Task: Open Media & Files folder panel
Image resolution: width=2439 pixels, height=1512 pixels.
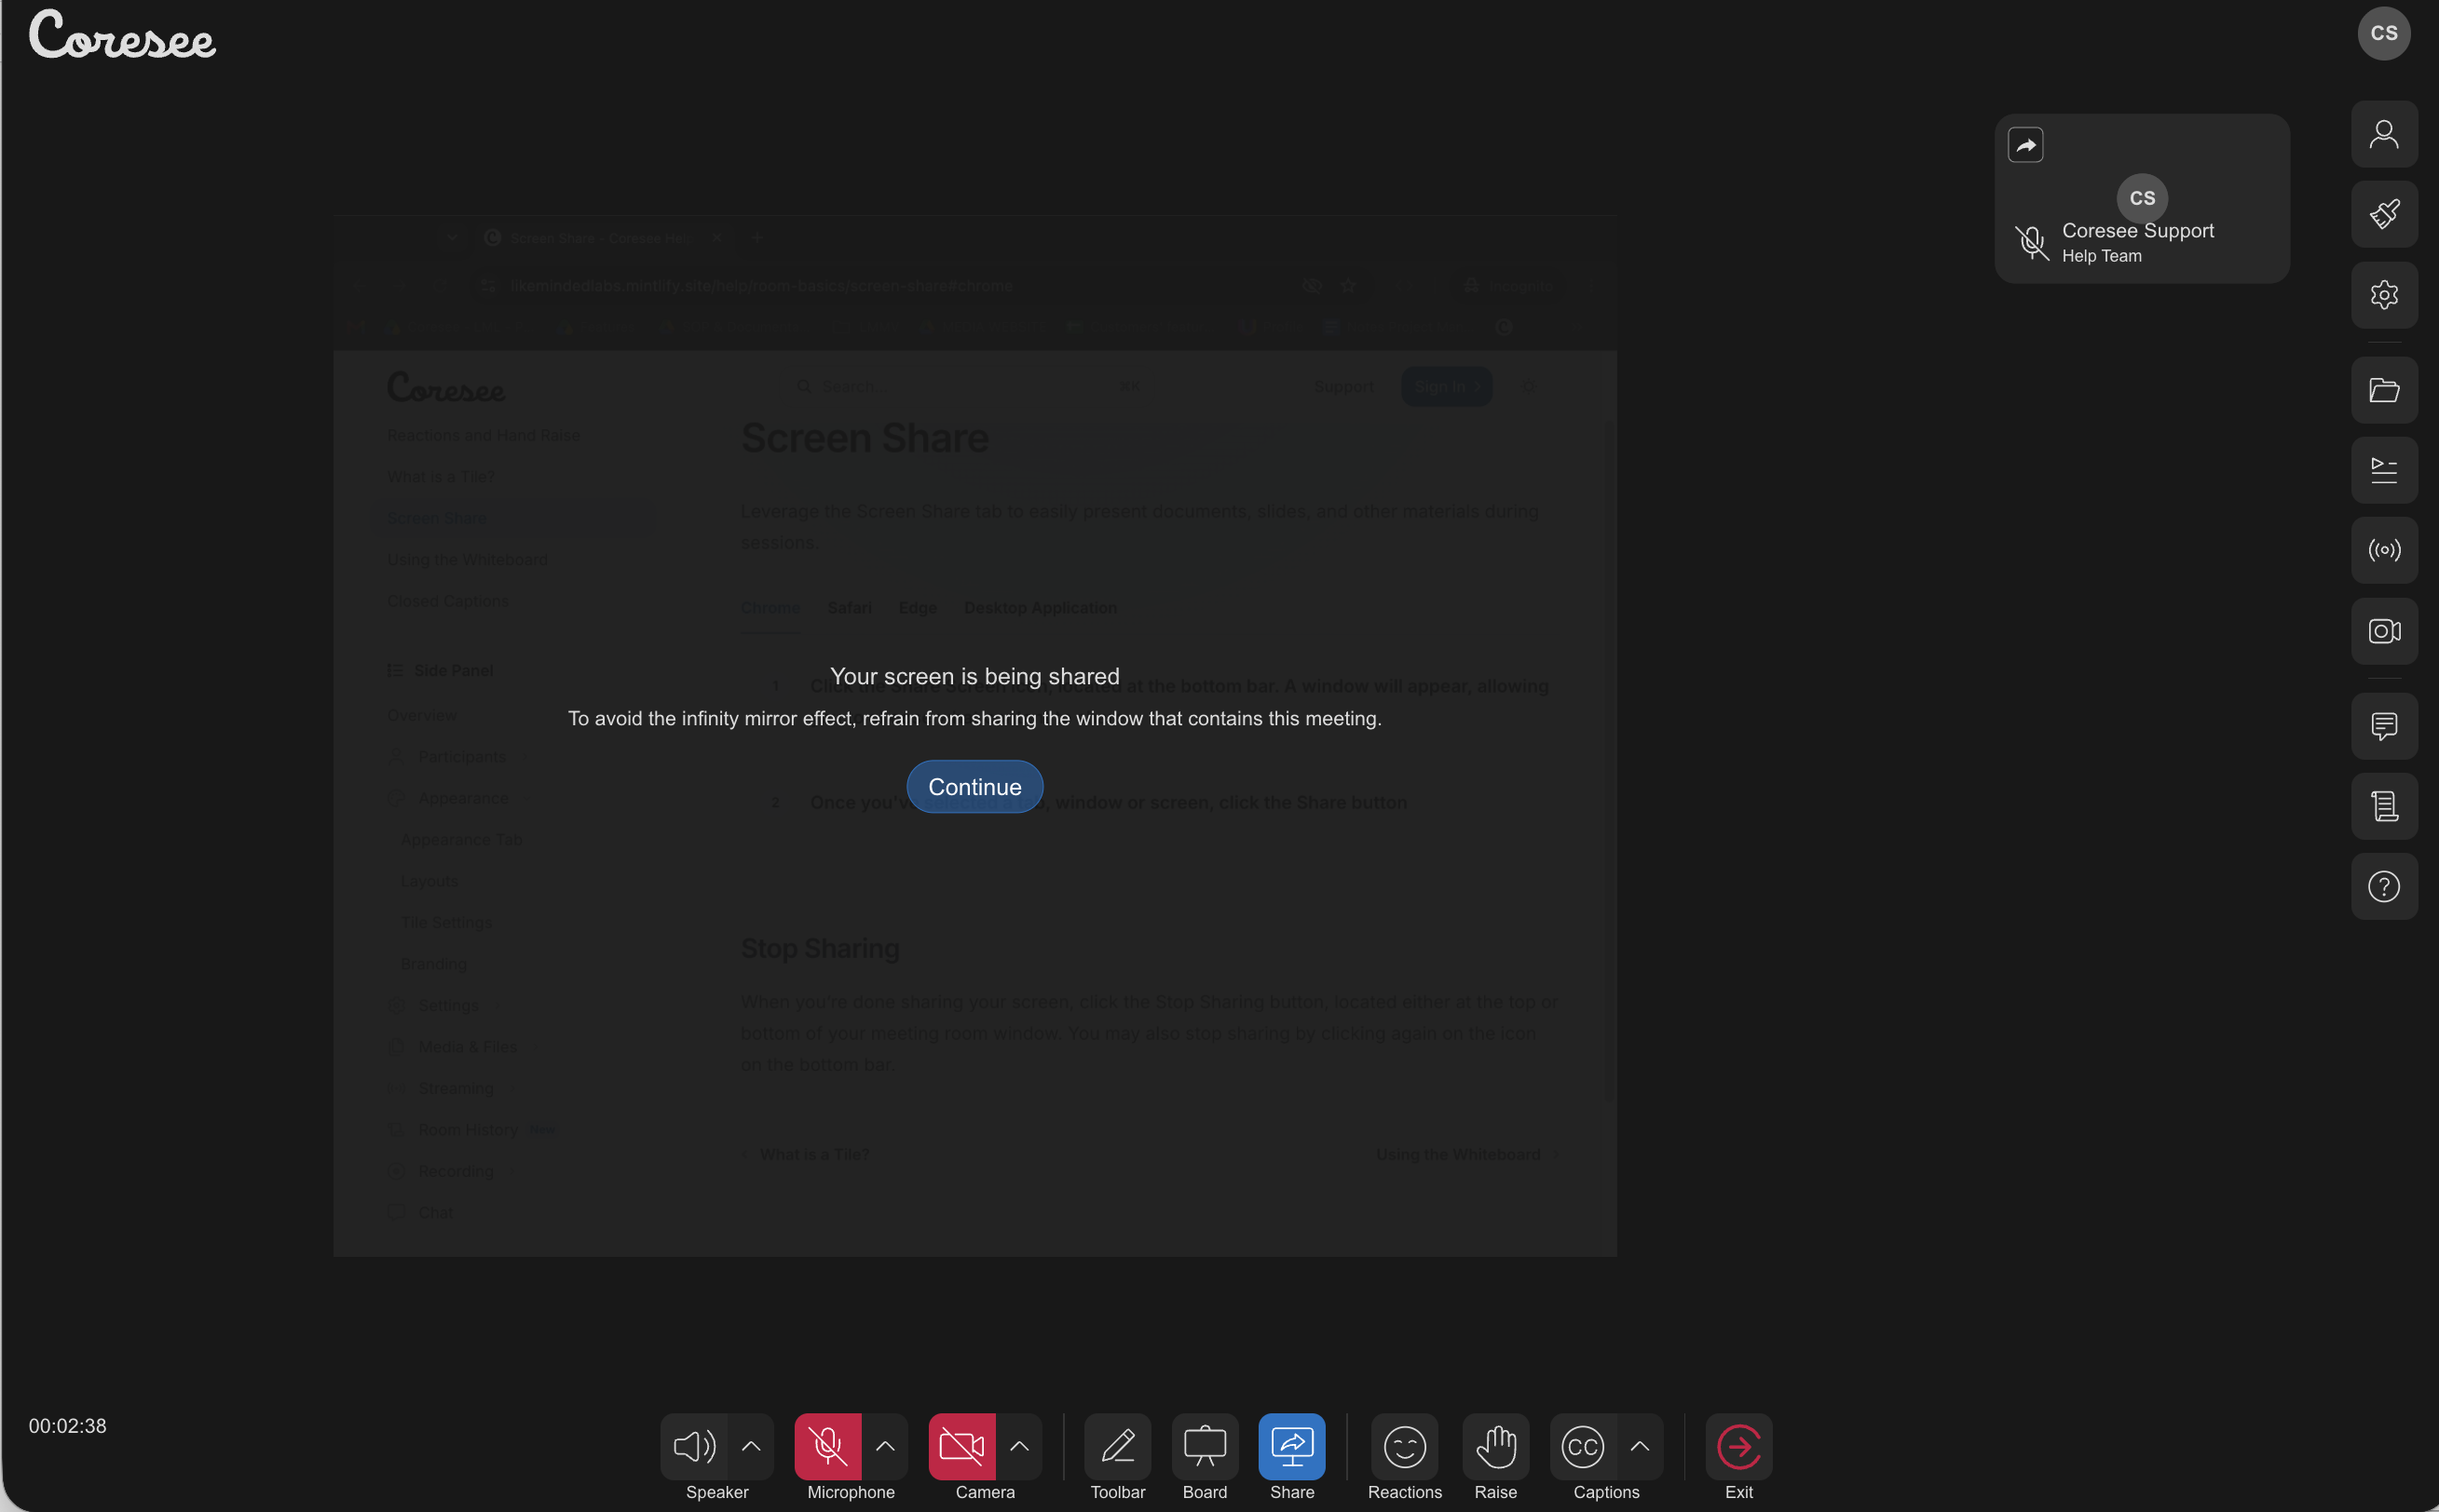Action: 2384,390
